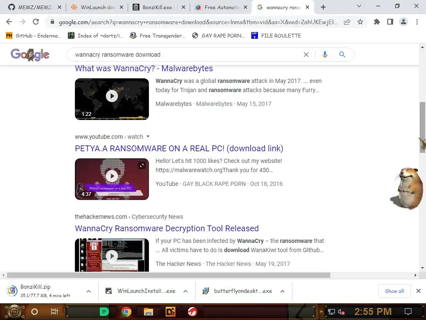Close the downloads shelf

tap(419, 291)
